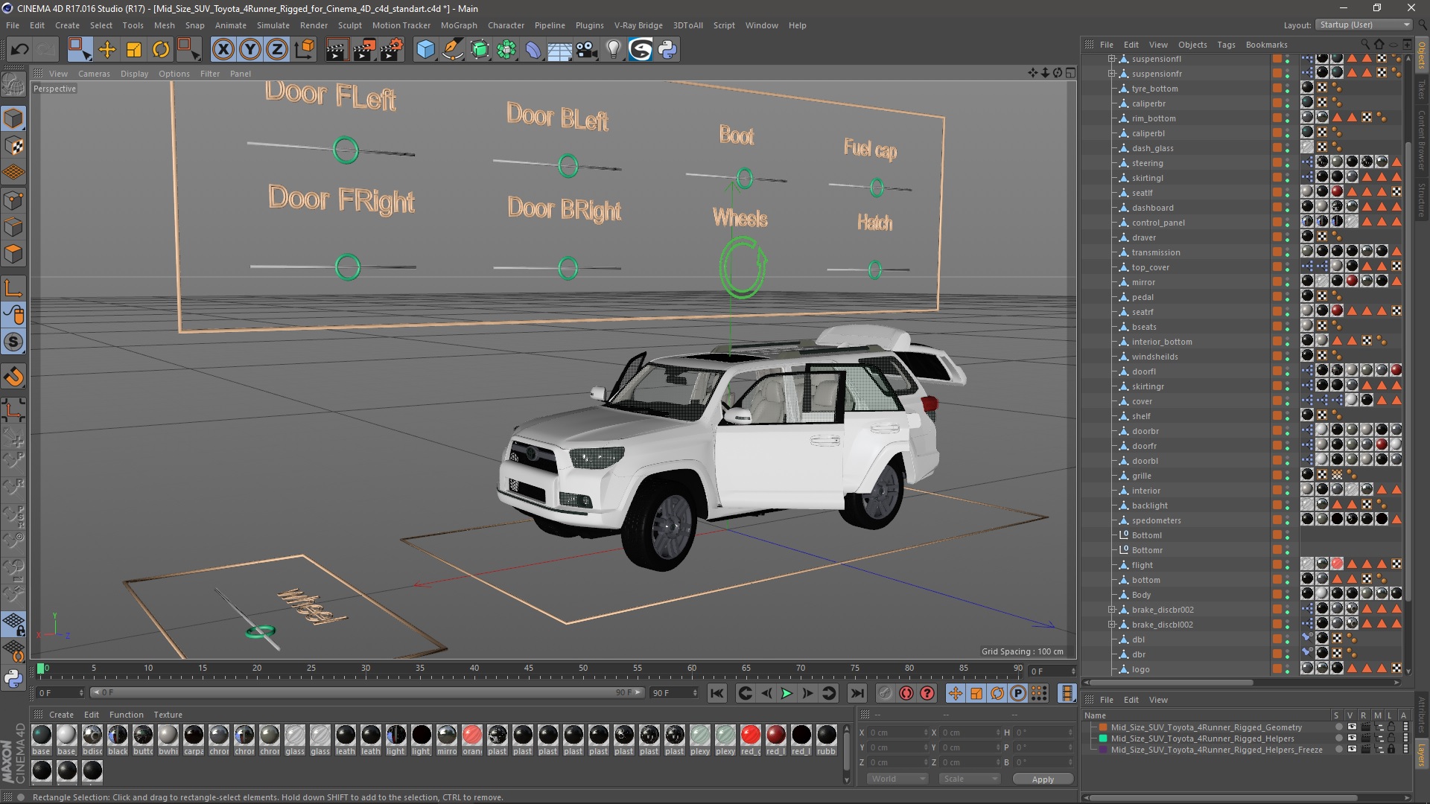Click the Undo arrow icon
The width and height of the screenshot is (1430, 804).
(20, 50)
